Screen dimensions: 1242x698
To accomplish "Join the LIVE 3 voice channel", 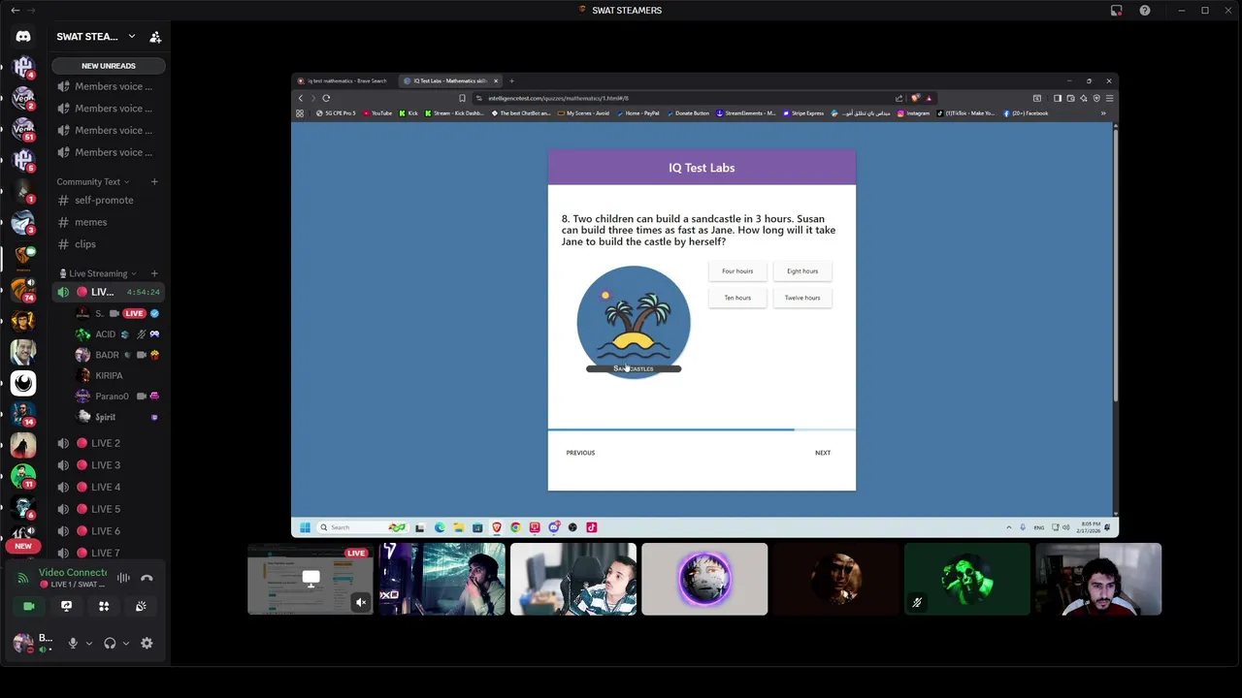I will point(109,465).
